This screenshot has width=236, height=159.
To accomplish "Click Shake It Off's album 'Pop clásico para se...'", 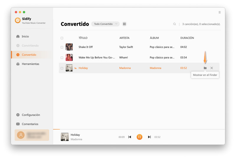I will [162, 47].
